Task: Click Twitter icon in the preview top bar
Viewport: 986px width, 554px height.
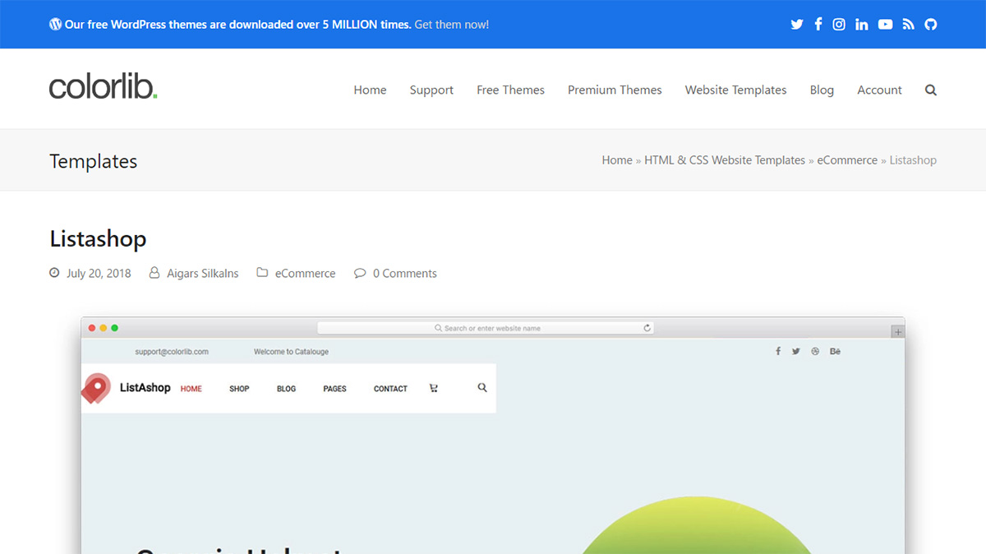Action: coord(796,351)
